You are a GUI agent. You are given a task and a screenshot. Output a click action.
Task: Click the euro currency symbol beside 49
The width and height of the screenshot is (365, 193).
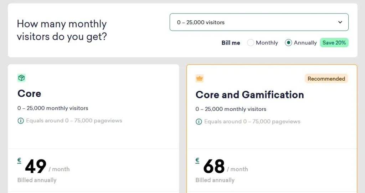tap(19, 161)
